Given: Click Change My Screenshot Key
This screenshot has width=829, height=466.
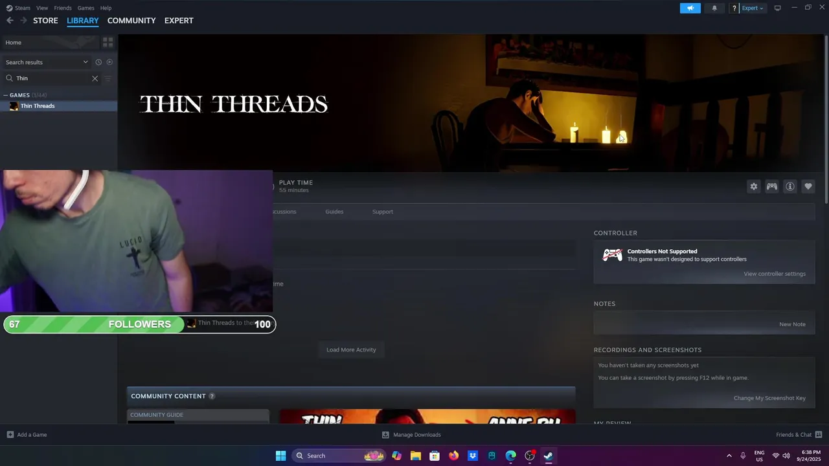Looking at the screenshot, I should (769, 398).
